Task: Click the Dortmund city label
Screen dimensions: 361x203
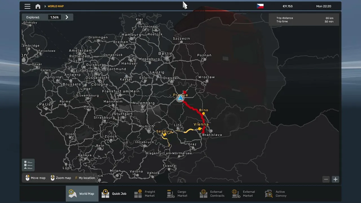Action: (116, 69)
